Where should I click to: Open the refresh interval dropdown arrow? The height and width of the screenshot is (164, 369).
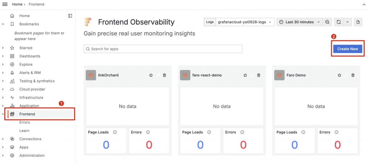347,22
